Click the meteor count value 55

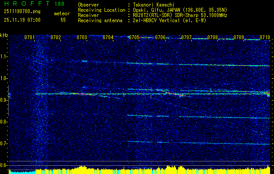click(63, 20)
